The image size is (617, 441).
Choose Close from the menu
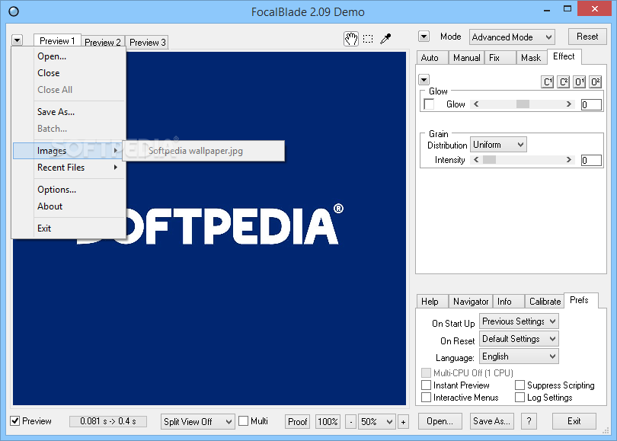pos(69,73)
